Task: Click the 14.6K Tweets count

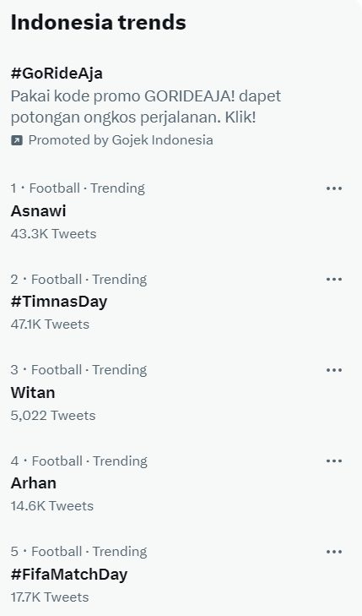Action: pyautogui.click(x=52, y=506)
